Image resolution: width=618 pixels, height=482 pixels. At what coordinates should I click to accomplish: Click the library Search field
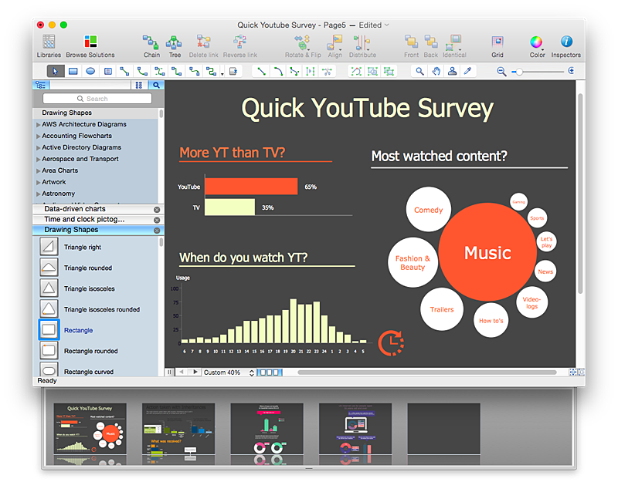(97, 99)
